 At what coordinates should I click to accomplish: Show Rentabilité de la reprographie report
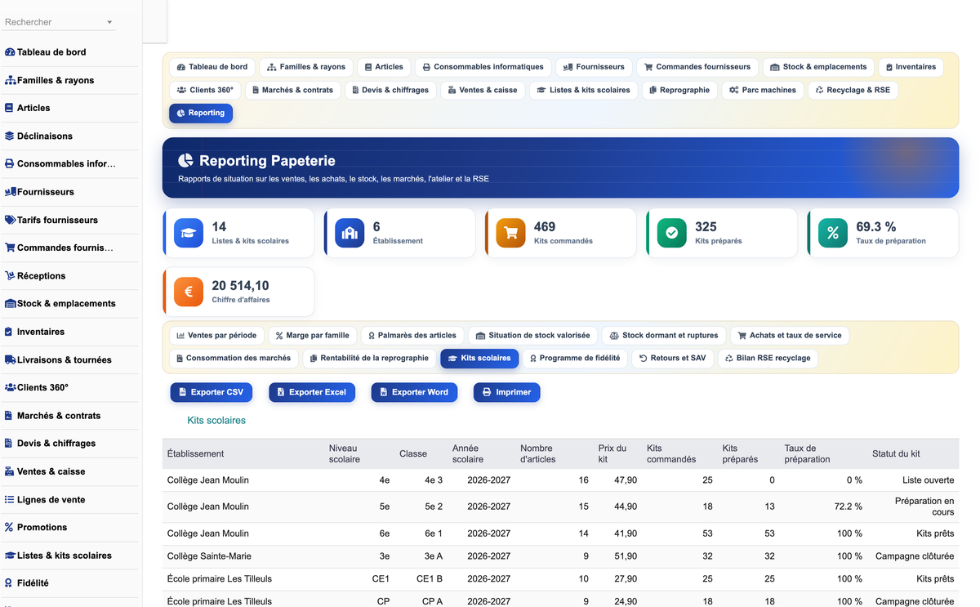[x=369, y=358]
